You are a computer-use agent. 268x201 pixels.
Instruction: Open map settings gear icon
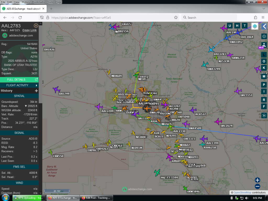pyautogui.click(x=264, y=36)
